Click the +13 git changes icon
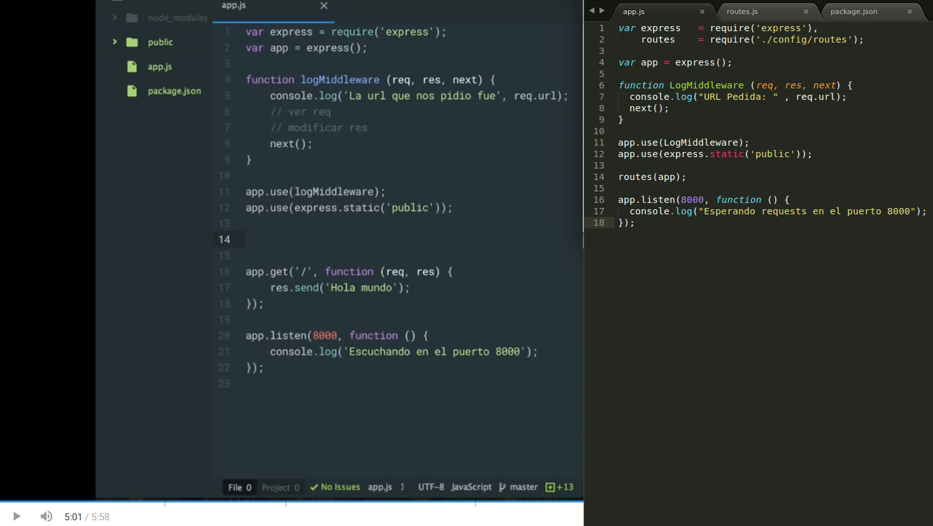This screenshot has height=526, width=933. click(x=559, y=487)
